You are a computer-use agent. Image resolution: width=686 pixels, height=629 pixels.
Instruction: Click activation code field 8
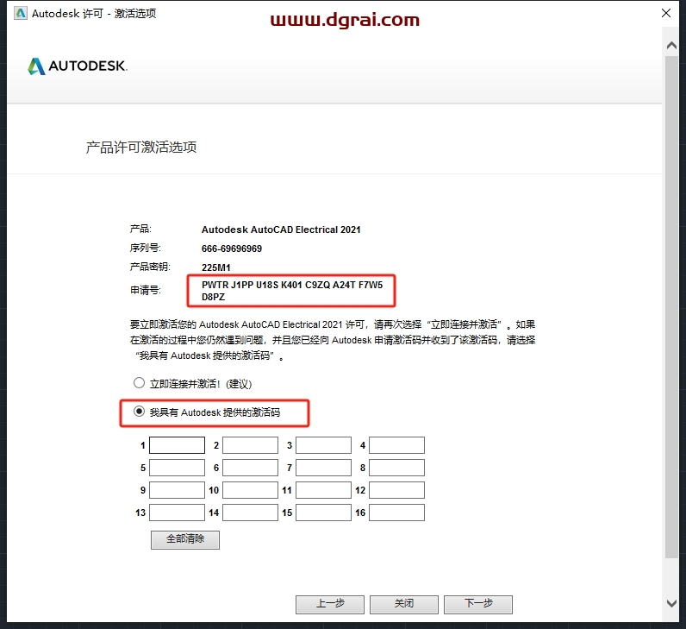396,468
